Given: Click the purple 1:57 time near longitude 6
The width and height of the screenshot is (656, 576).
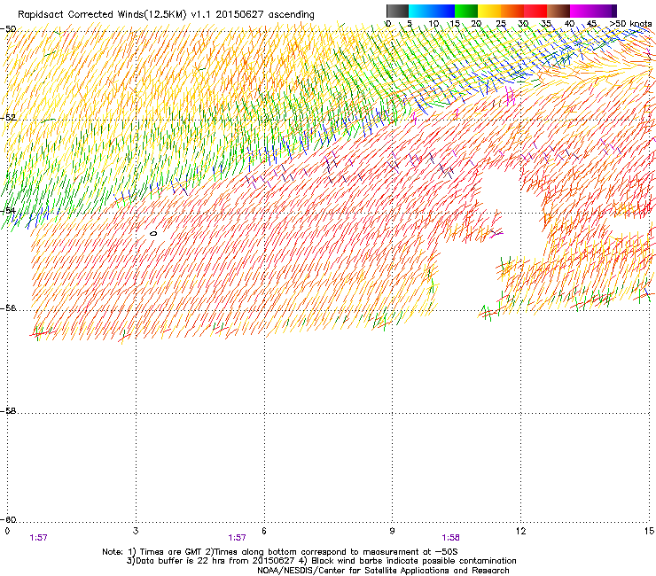Looking at the screenshot, I should pyautogui.click(x=237, y=538).
